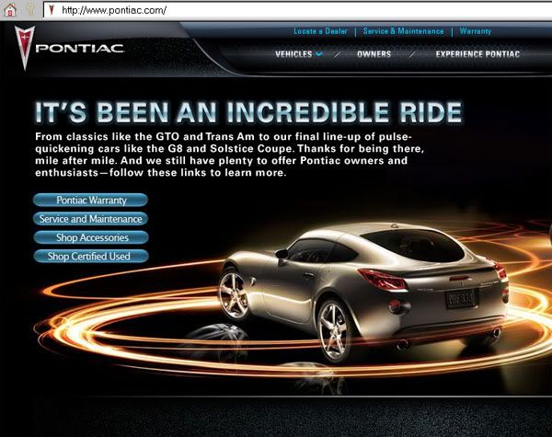Select the Owners menu item
The height and width of the screenshot is (437, 552).
point(374,54)
